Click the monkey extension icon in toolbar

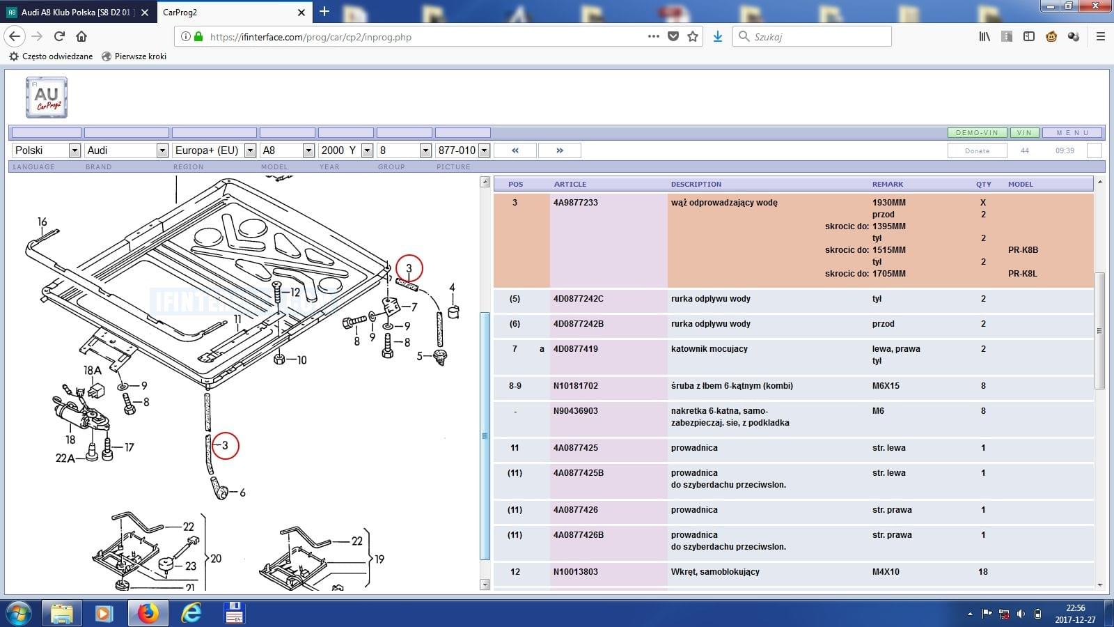pos(1051,36)
